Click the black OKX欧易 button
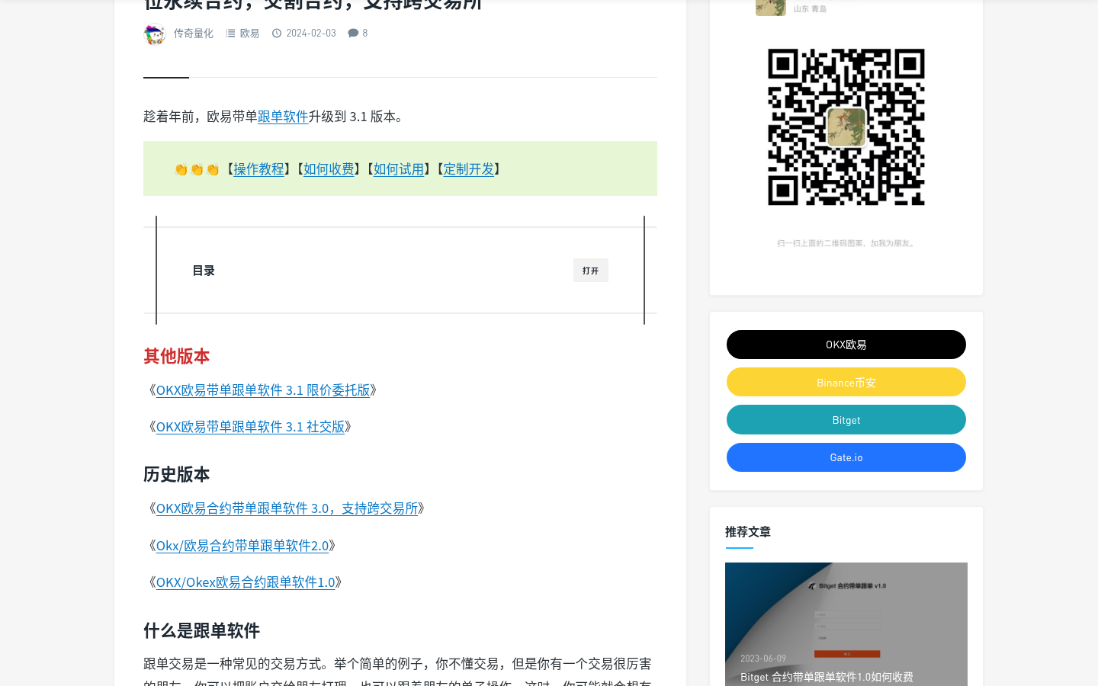 pyautogui.click(x=846, y=345)
